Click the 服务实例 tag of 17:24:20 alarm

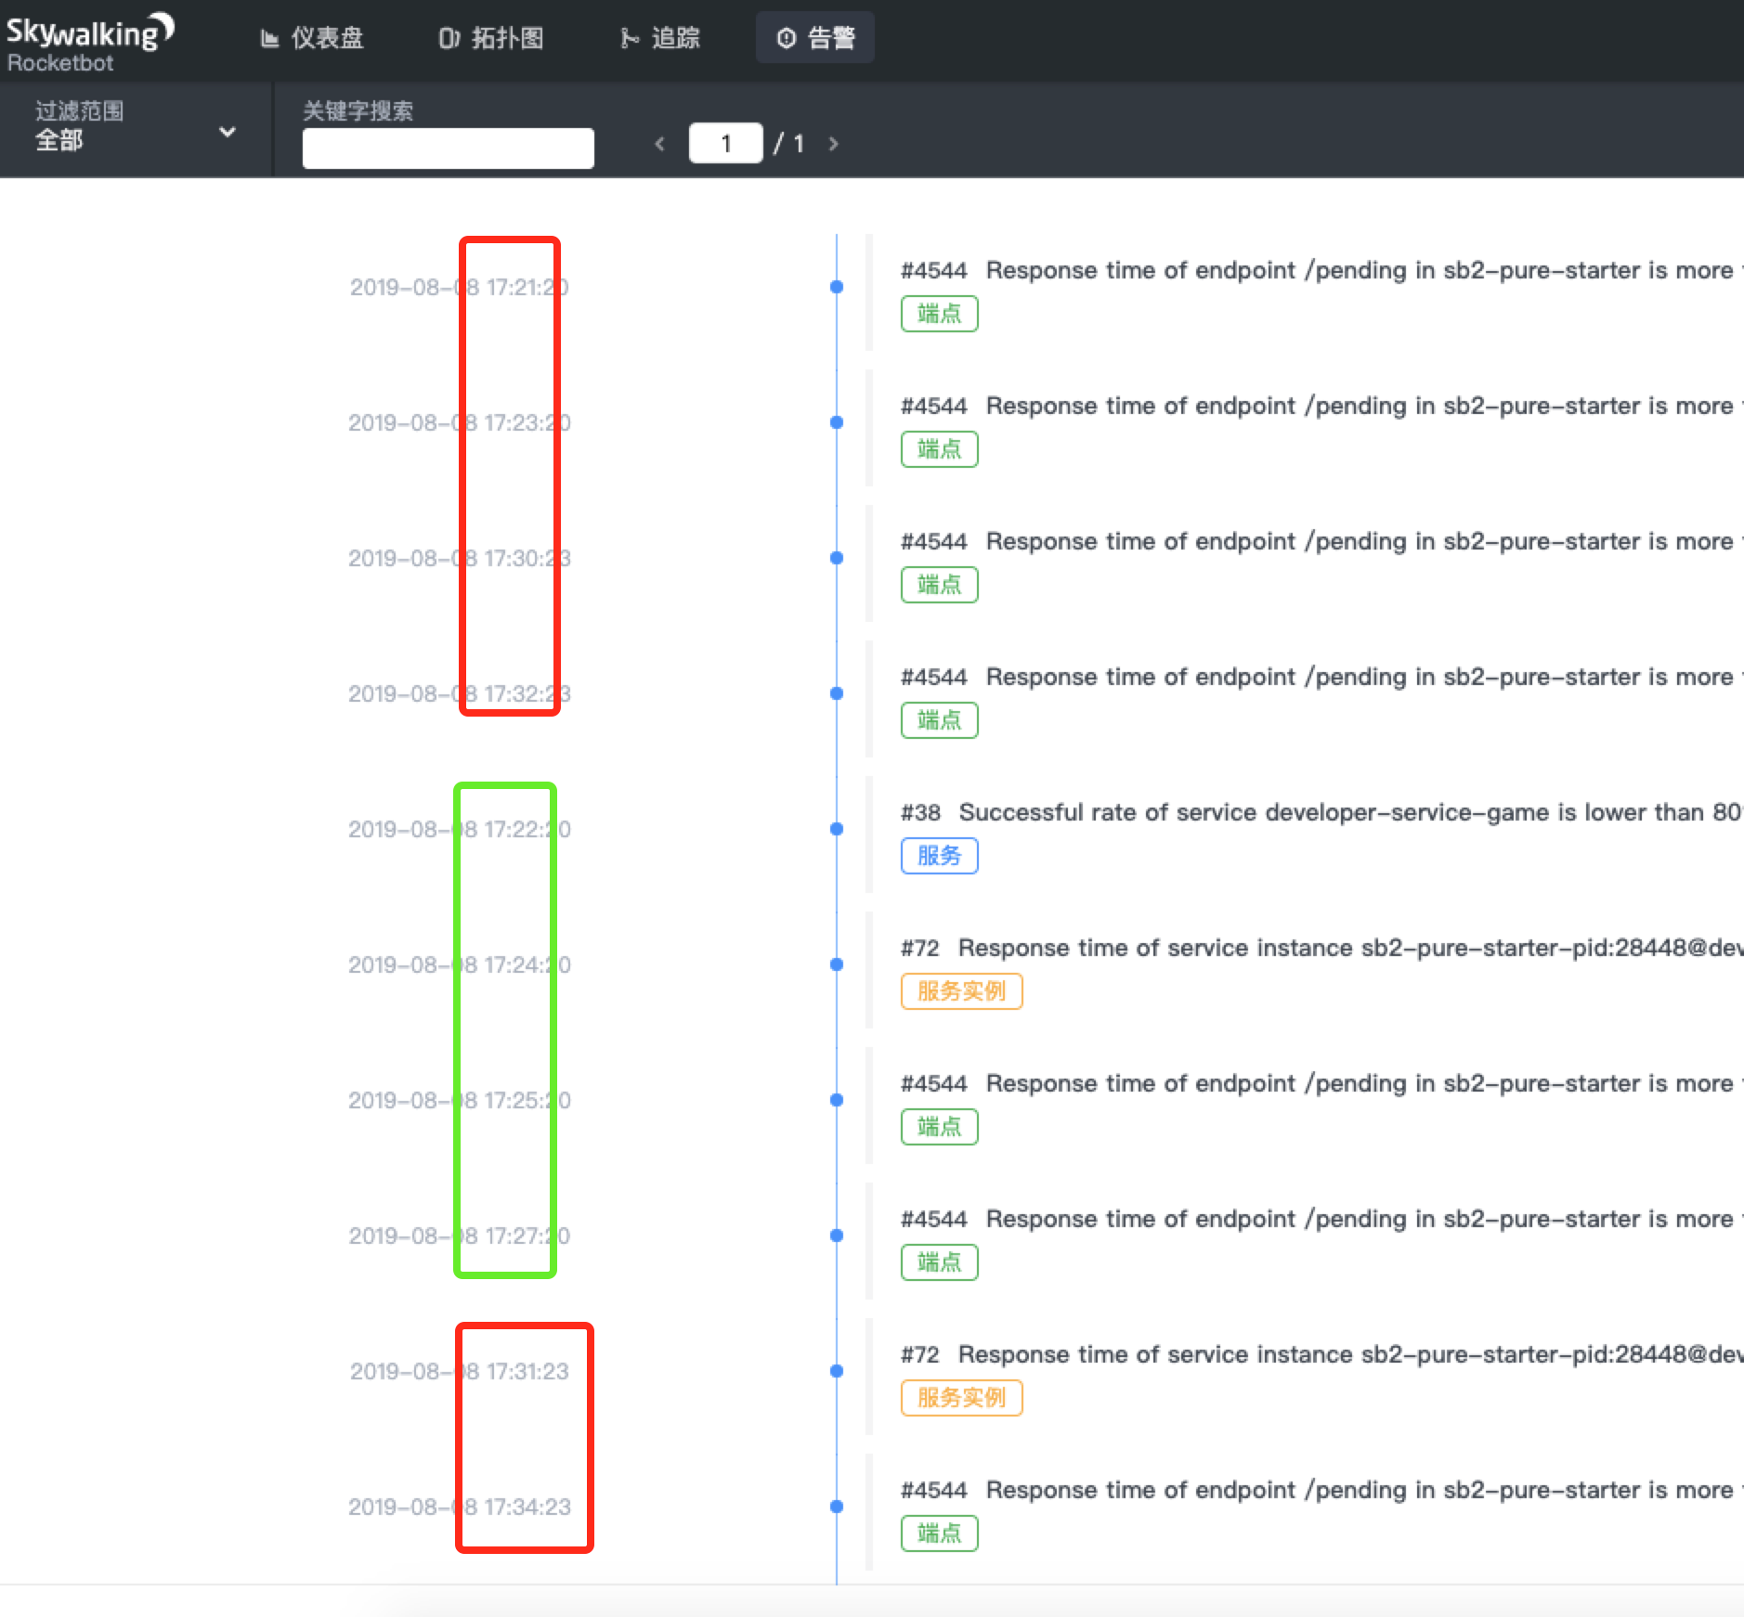click(962, 991)
